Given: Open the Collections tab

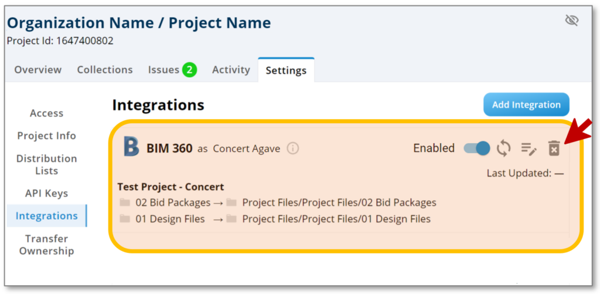Looking at the screenshot, I should (105, 70).
